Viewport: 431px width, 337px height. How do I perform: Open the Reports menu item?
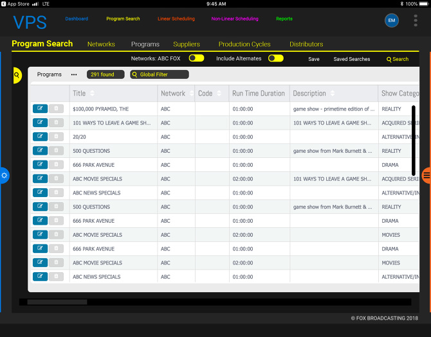pyautogui.click(x=284, y=19)
